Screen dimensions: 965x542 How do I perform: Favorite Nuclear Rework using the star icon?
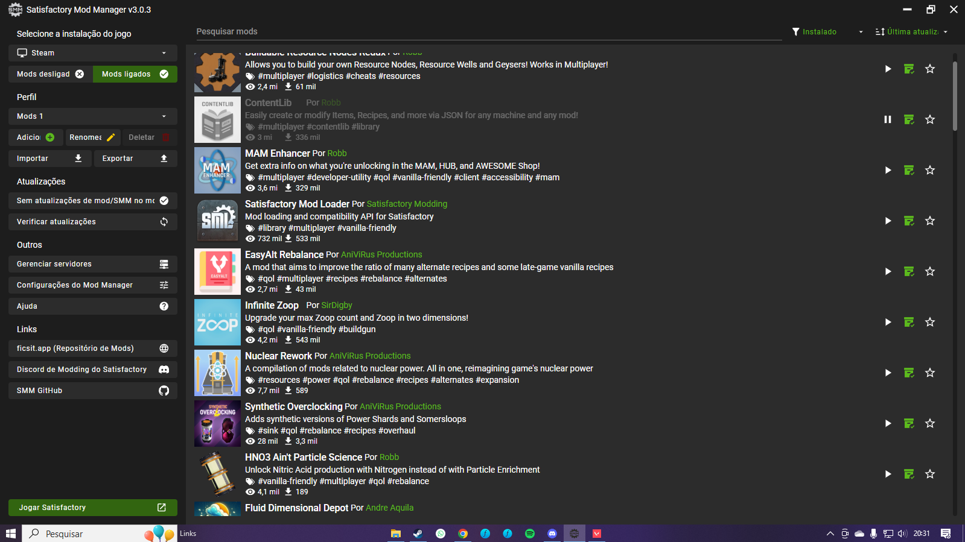930,373
